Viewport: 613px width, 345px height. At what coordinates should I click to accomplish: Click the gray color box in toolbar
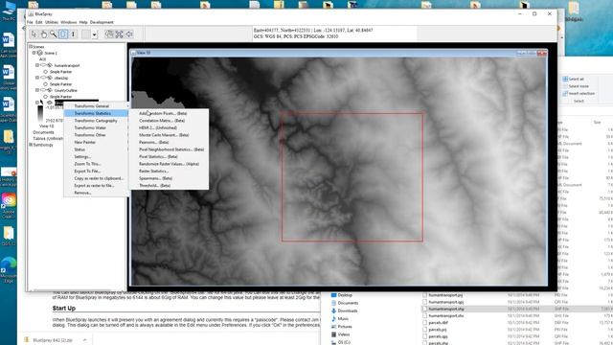[x=86, y=34]
